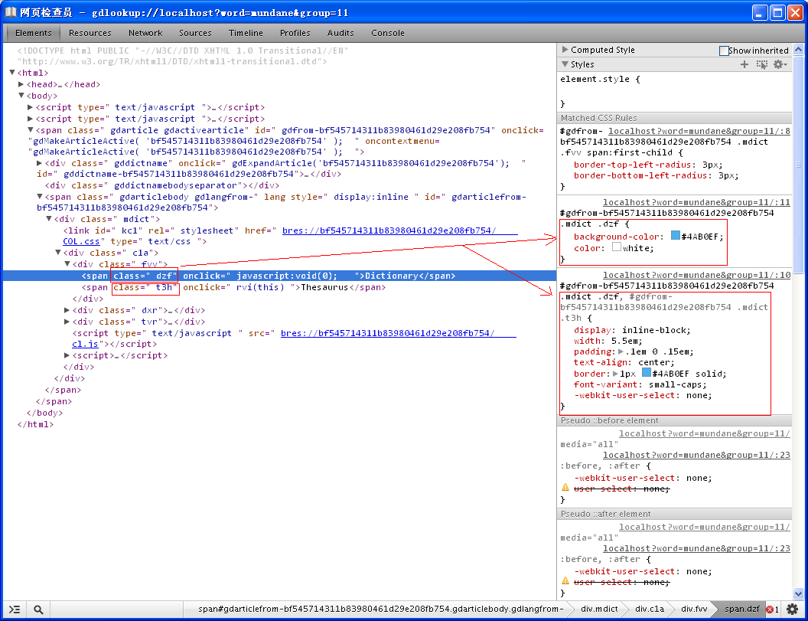Toggle the Show inherited checkbox

coord(724,51)
